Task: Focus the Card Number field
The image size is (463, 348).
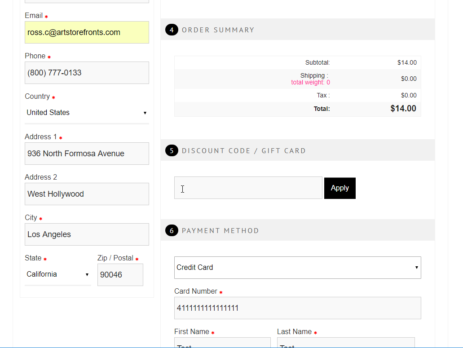Action: pyautogui.click(x=297, y=308)
